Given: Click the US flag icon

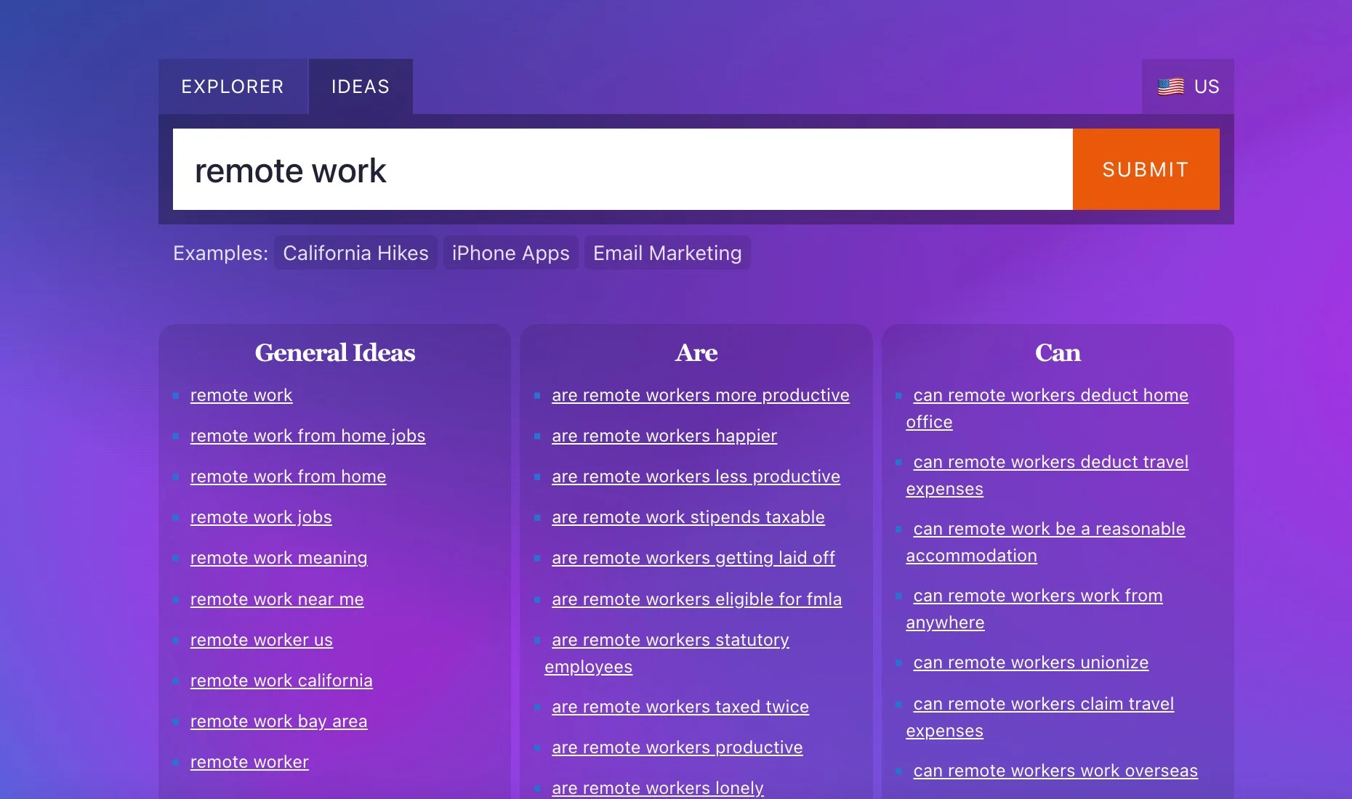Looking at the screenshot, I should click(1170, 87).
